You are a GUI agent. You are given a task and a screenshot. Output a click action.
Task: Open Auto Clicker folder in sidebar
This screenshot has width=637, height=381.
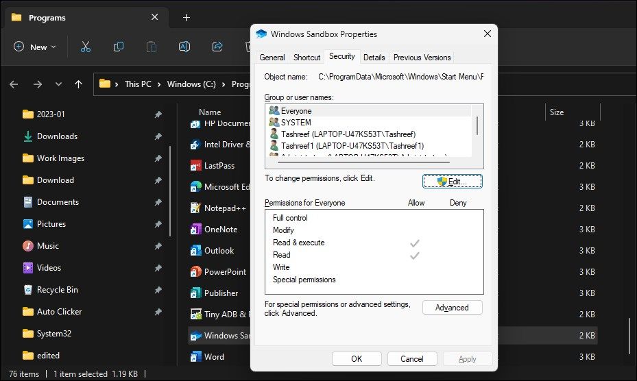pyautogui.click(x=60, y=312)
